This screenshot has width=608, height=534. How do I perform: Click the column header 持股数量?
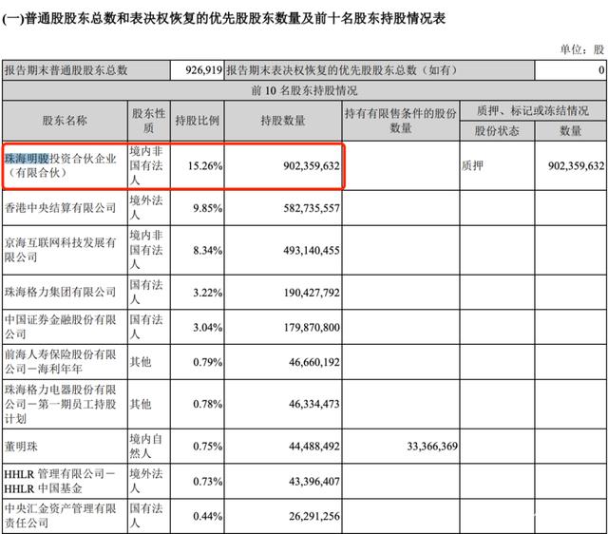click(283, 121)
